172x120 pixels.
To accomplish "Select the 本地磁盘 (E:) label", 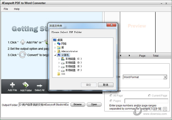I will (x=73, y=66).
